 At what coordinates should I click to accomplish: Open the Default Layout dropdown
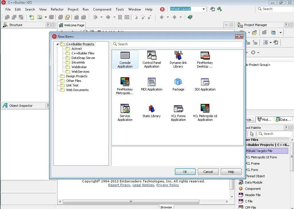point(204,9)
